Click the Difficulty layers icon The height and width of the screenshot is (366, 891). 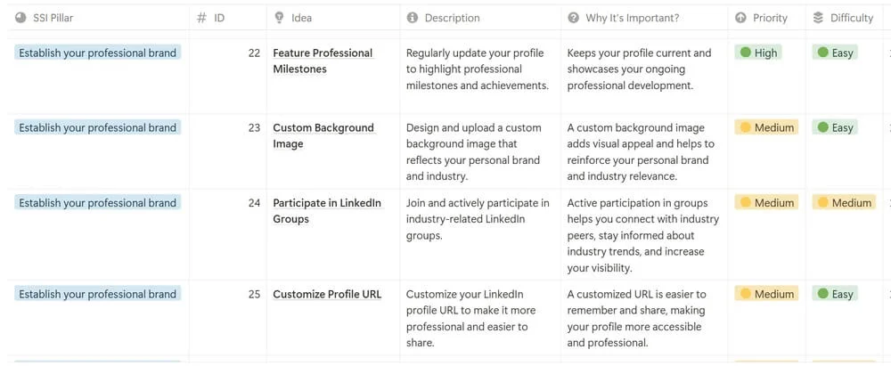819,18
